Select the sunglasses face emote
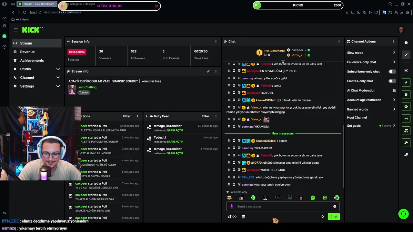Viewport: 413px width, 232px height. (x=229, y=198)
